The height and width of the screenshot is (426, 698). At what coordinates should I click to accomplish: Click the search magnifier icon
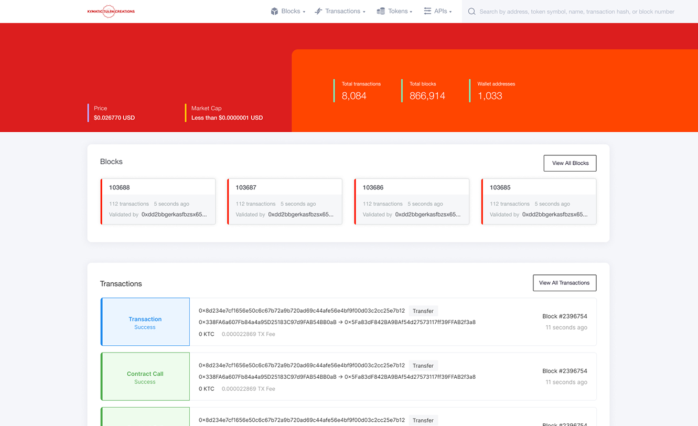pyautogui.click(x=471, y=12)
